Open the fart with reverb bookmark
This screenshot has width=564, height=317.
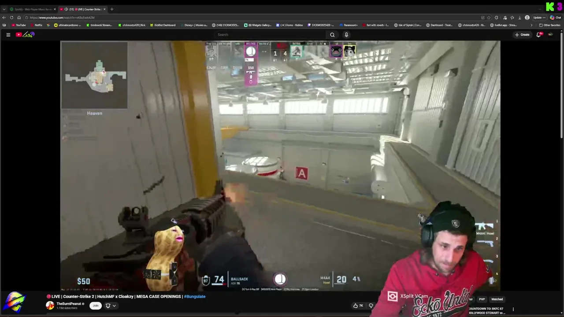click(x=375, y=25)
